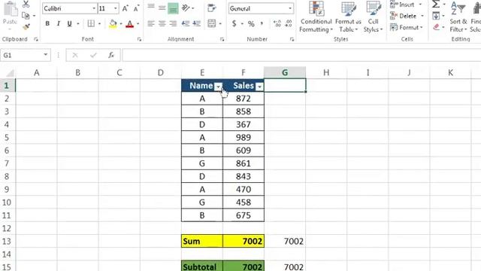Viewport: 481px width, 271px height.
Task: Click the Paste button
Action: coord(10,15)
